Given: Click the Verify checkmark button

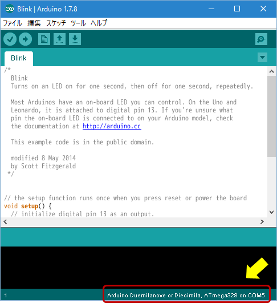Looking at the screenshot, I should coord(10,39).
